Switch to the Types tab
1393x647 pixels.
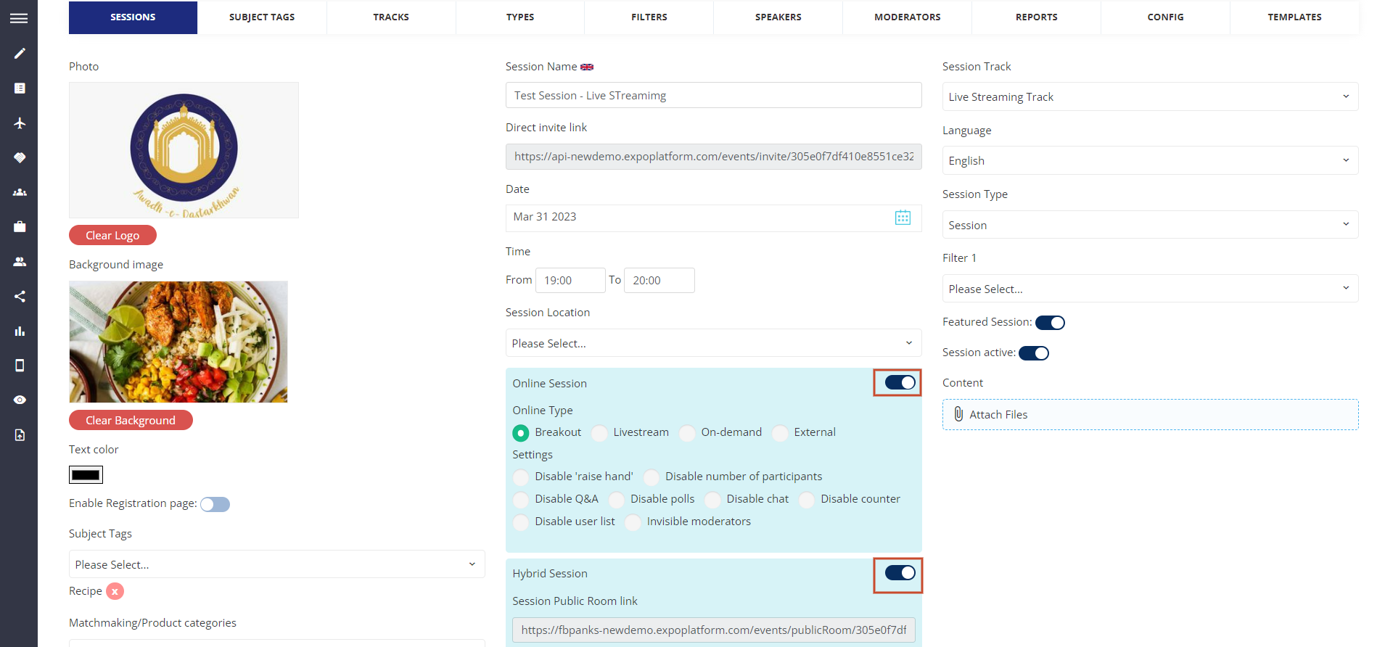520,17
